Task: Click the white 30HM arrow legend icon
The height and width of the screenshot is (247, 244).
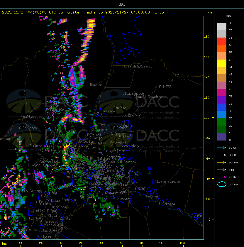Action: pos(222,155)
